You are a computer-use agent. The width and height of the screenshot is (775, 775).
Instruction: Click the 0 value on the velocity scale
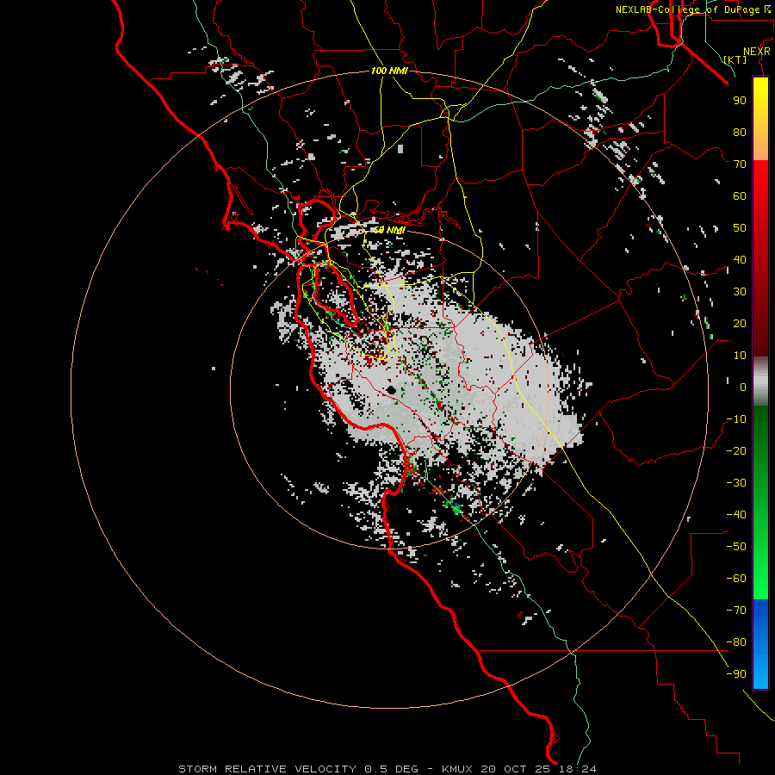pos(743,387)
